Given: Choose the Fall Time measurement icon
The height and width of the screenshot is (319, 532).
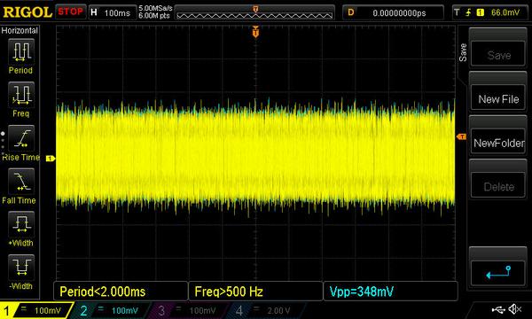Looking at the screenshot, I should 21,182.
